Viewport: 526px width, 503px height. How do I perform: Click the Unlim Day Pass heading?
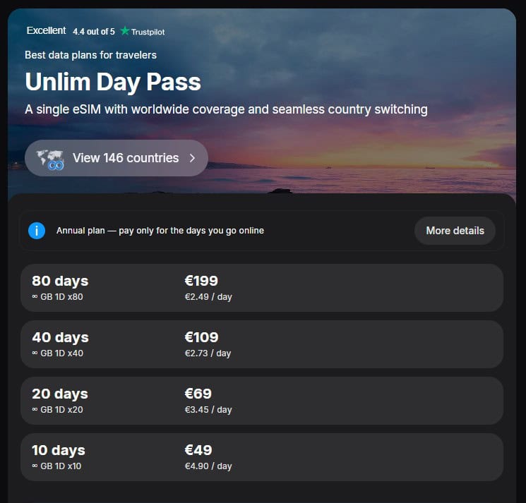click(x=113, y=82)
